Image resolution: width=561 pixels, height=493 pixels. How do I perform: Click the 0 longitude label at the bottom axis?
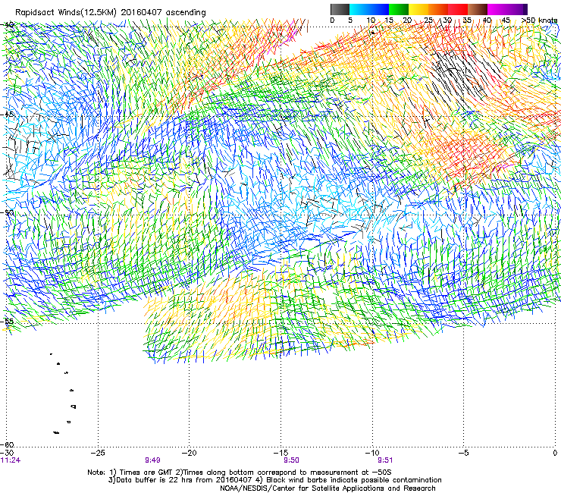pos(555,453)
